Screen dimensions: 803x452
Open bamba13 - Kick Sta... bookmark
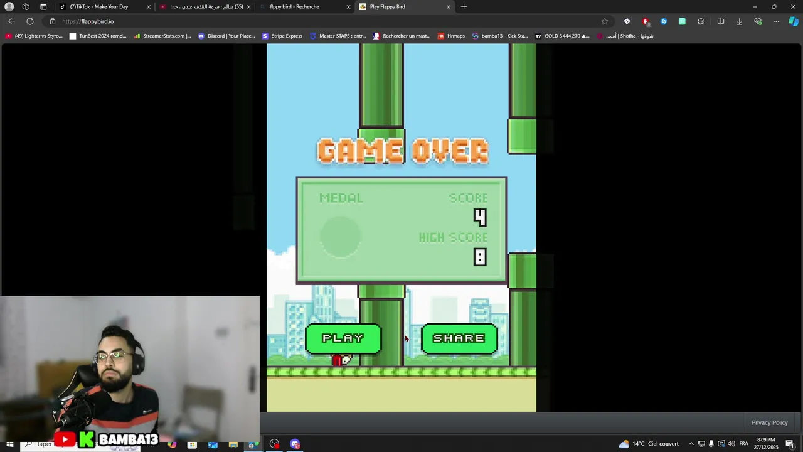tap(500, 36)
